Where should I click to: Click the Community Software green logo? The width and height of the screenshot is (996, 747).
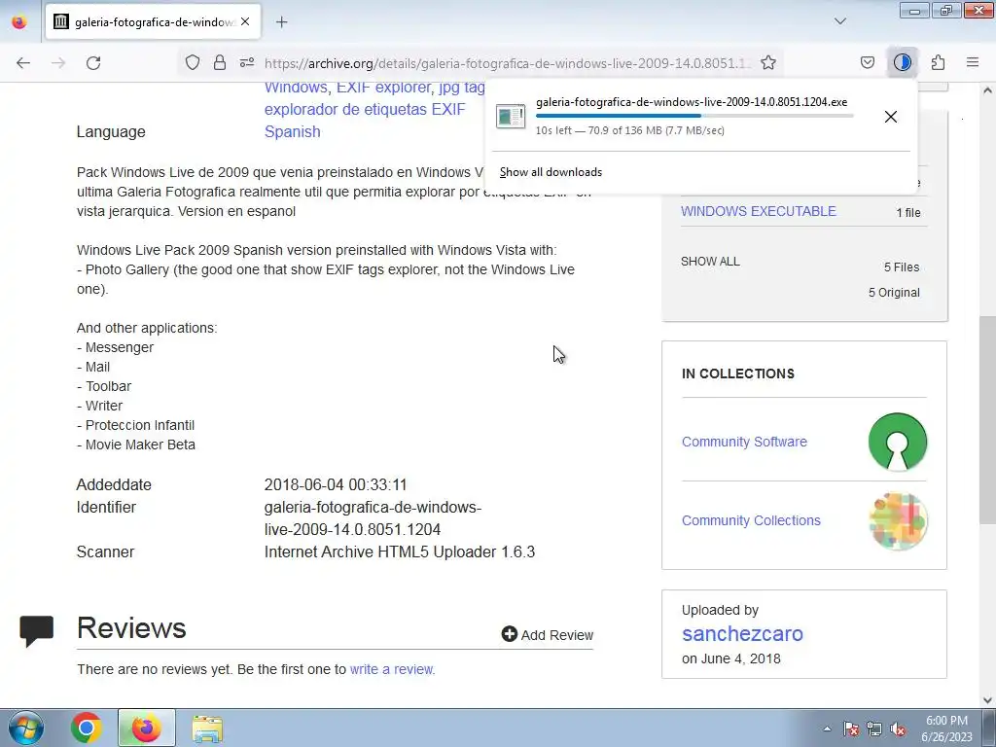tap(898, 442)
